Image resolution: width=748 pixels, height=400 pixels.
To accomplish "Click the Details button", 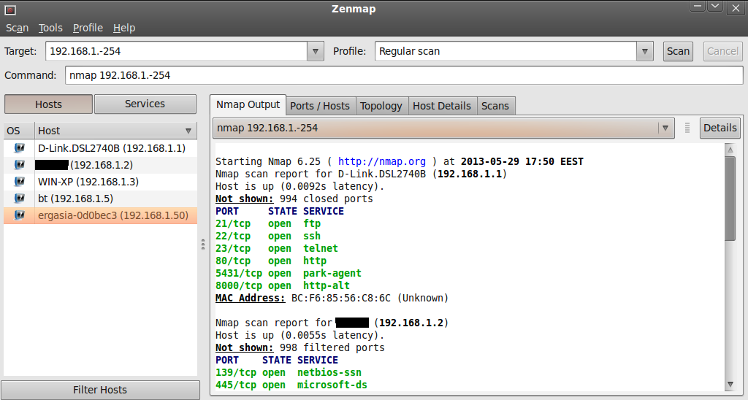I will [x=720, y=128].
